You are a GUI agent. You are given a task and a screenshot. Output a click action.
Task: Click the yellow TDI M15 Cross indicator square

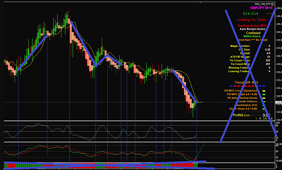coord(264,91)
